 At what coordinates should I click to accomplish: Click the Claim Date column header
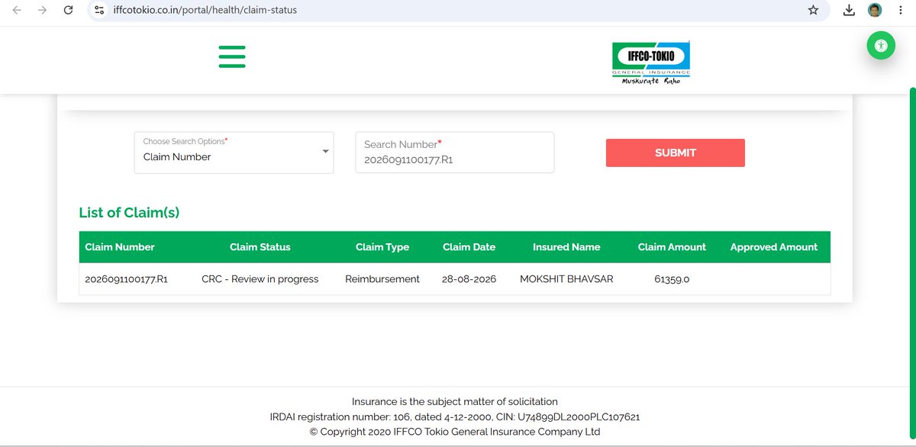tap(469, 247)
